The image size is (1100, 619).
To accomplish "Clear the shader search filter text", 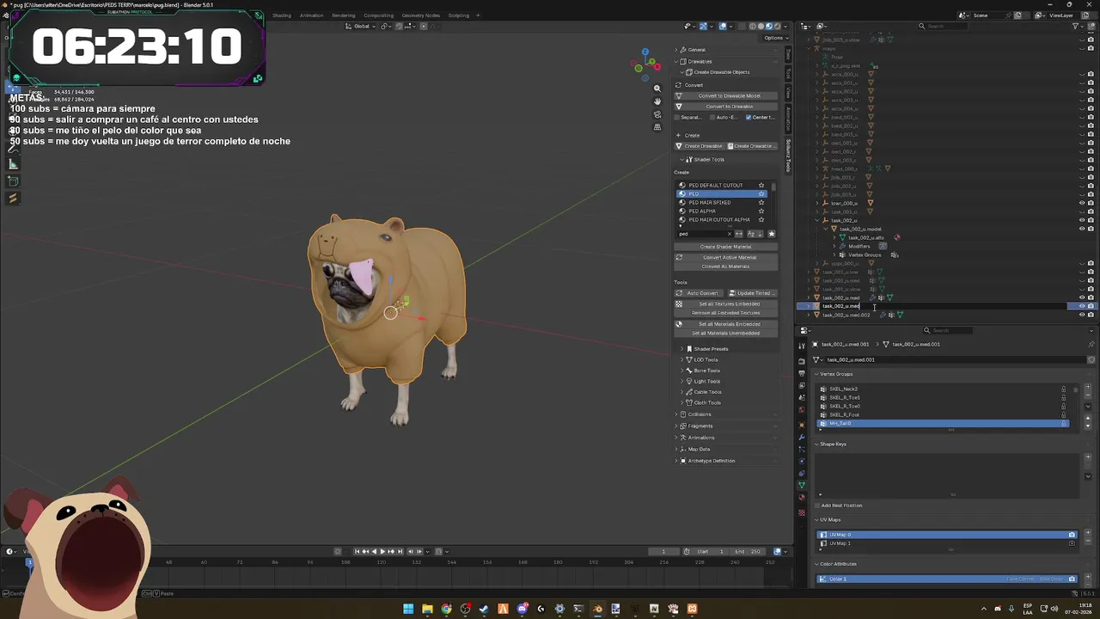I will point(730,234).
